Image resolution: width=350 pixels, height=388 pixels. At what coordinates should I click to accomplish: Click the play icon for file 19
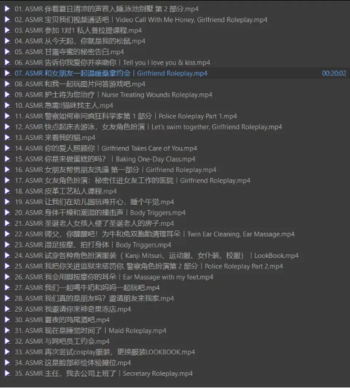pyautogui.click(x=8, y=202)
